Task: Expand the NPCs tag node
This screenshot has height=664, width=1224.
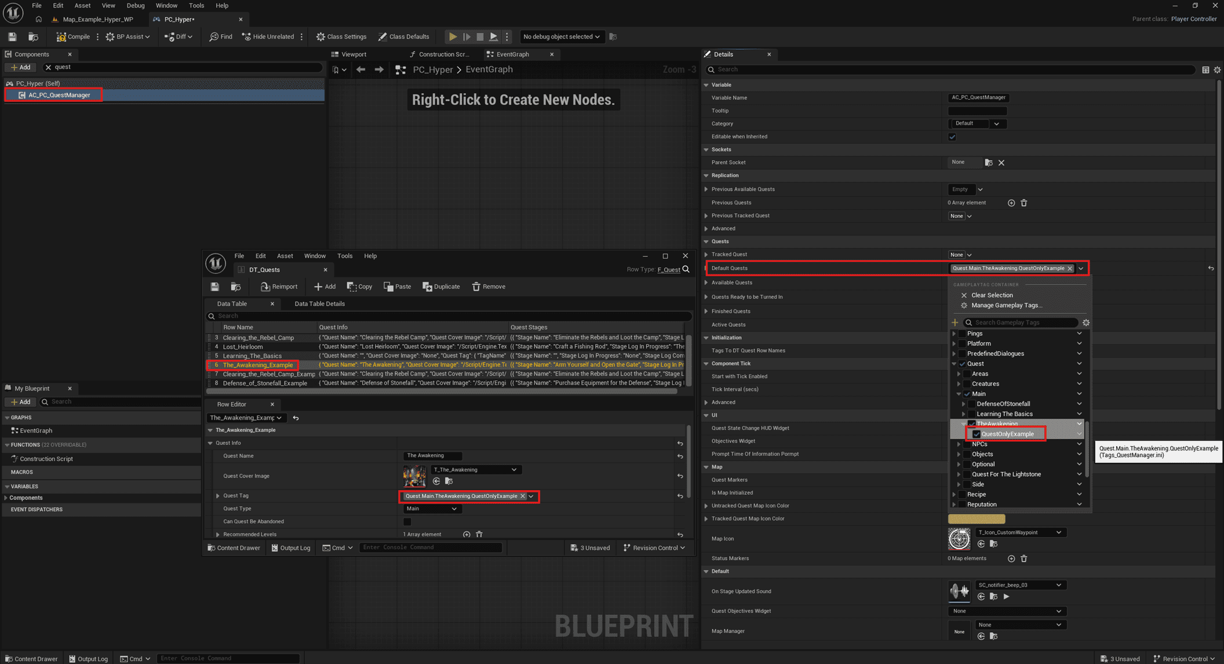Action: (x=959, y=444)
